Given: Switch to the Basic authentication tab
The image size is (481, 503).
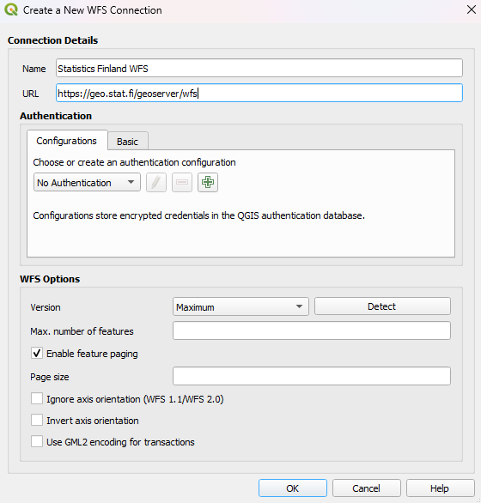Looking at the screenshot, I should pyautogui.click(x=128, y=141).
